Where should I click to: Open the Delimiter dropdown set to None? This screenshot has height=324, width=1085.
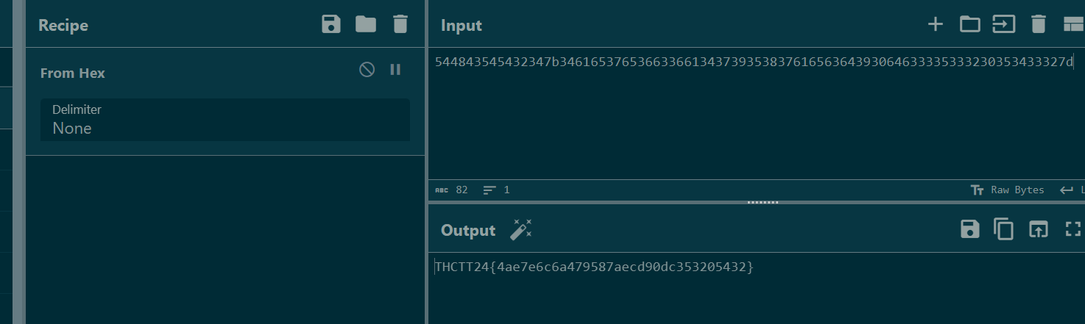225,120
